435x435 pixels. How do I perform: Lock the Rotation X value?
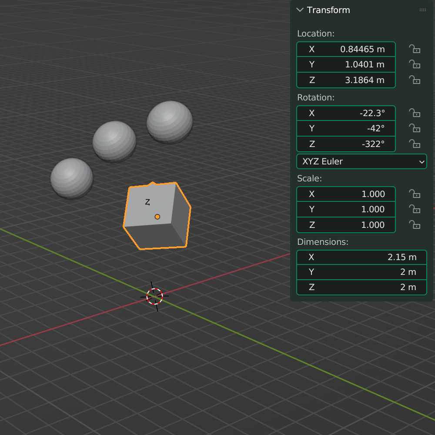415,113
